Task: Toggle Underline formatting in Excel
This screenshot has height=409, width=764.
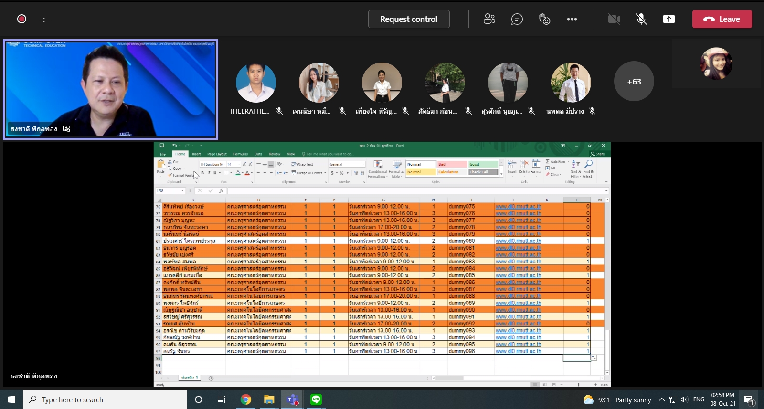Action: 215,173
